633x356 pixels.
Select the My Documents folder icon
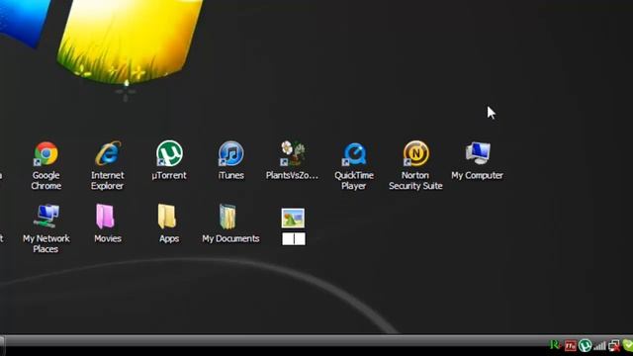point(227,217)
